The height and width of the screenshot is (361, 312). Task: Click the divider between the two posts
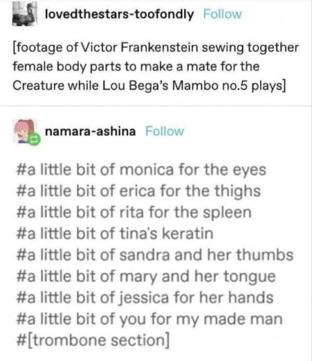156,106
